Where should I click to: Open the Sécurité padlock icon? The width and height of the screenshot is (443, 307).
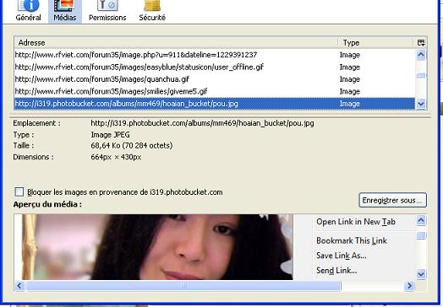[152, 6]
